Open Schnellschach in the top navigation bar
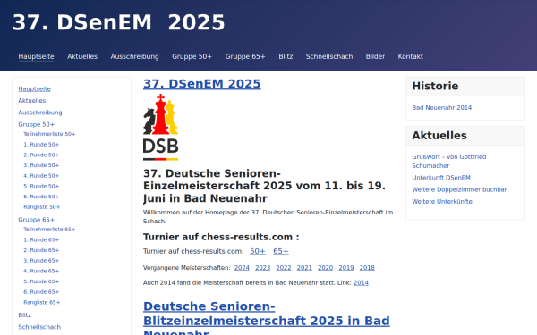The width and height of the screenshot is (537, 335). [329, 56]
